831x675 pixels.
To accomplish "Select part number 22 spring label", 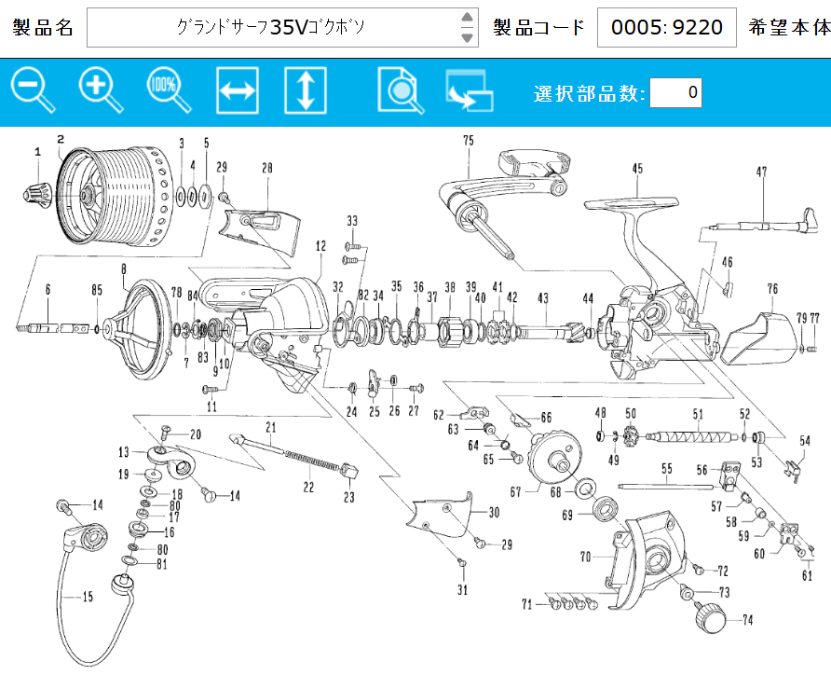I will coord(308,487).
